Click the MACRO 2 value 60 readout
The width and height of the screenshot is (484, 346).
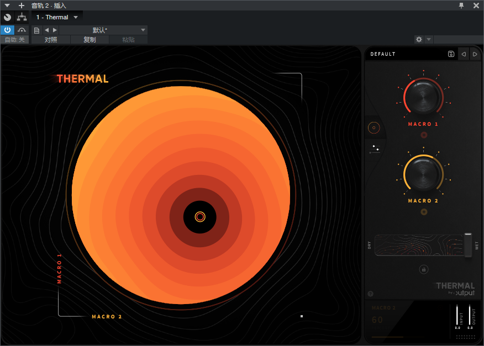pos(377,320)
